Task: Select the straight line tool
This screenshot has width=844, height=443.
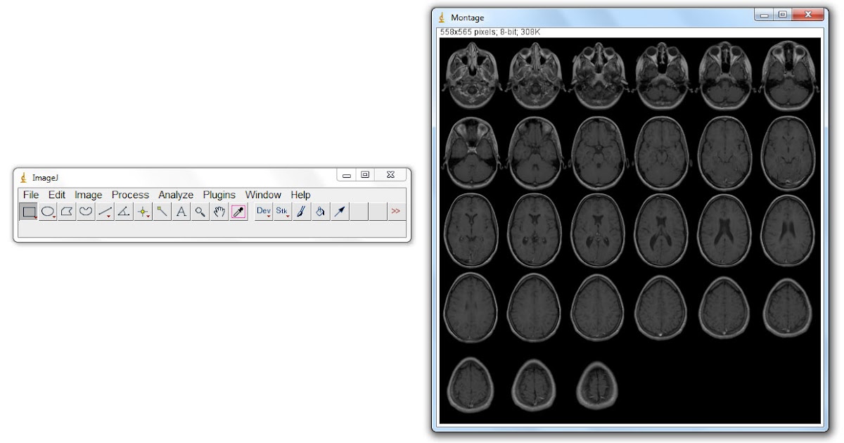Action: (x=105, y=211)
